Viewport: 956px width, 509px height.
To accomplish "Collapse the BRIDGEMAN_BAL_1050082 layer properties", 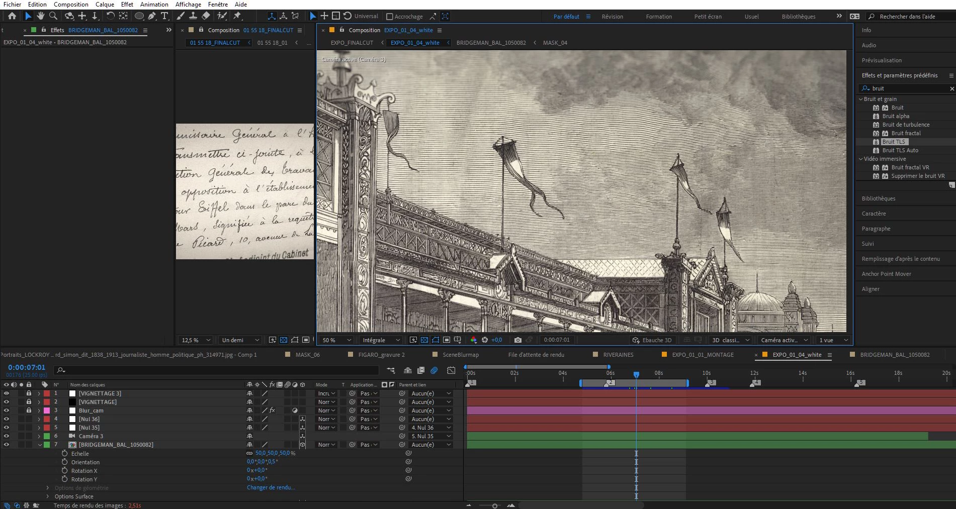I will (40, 445).
